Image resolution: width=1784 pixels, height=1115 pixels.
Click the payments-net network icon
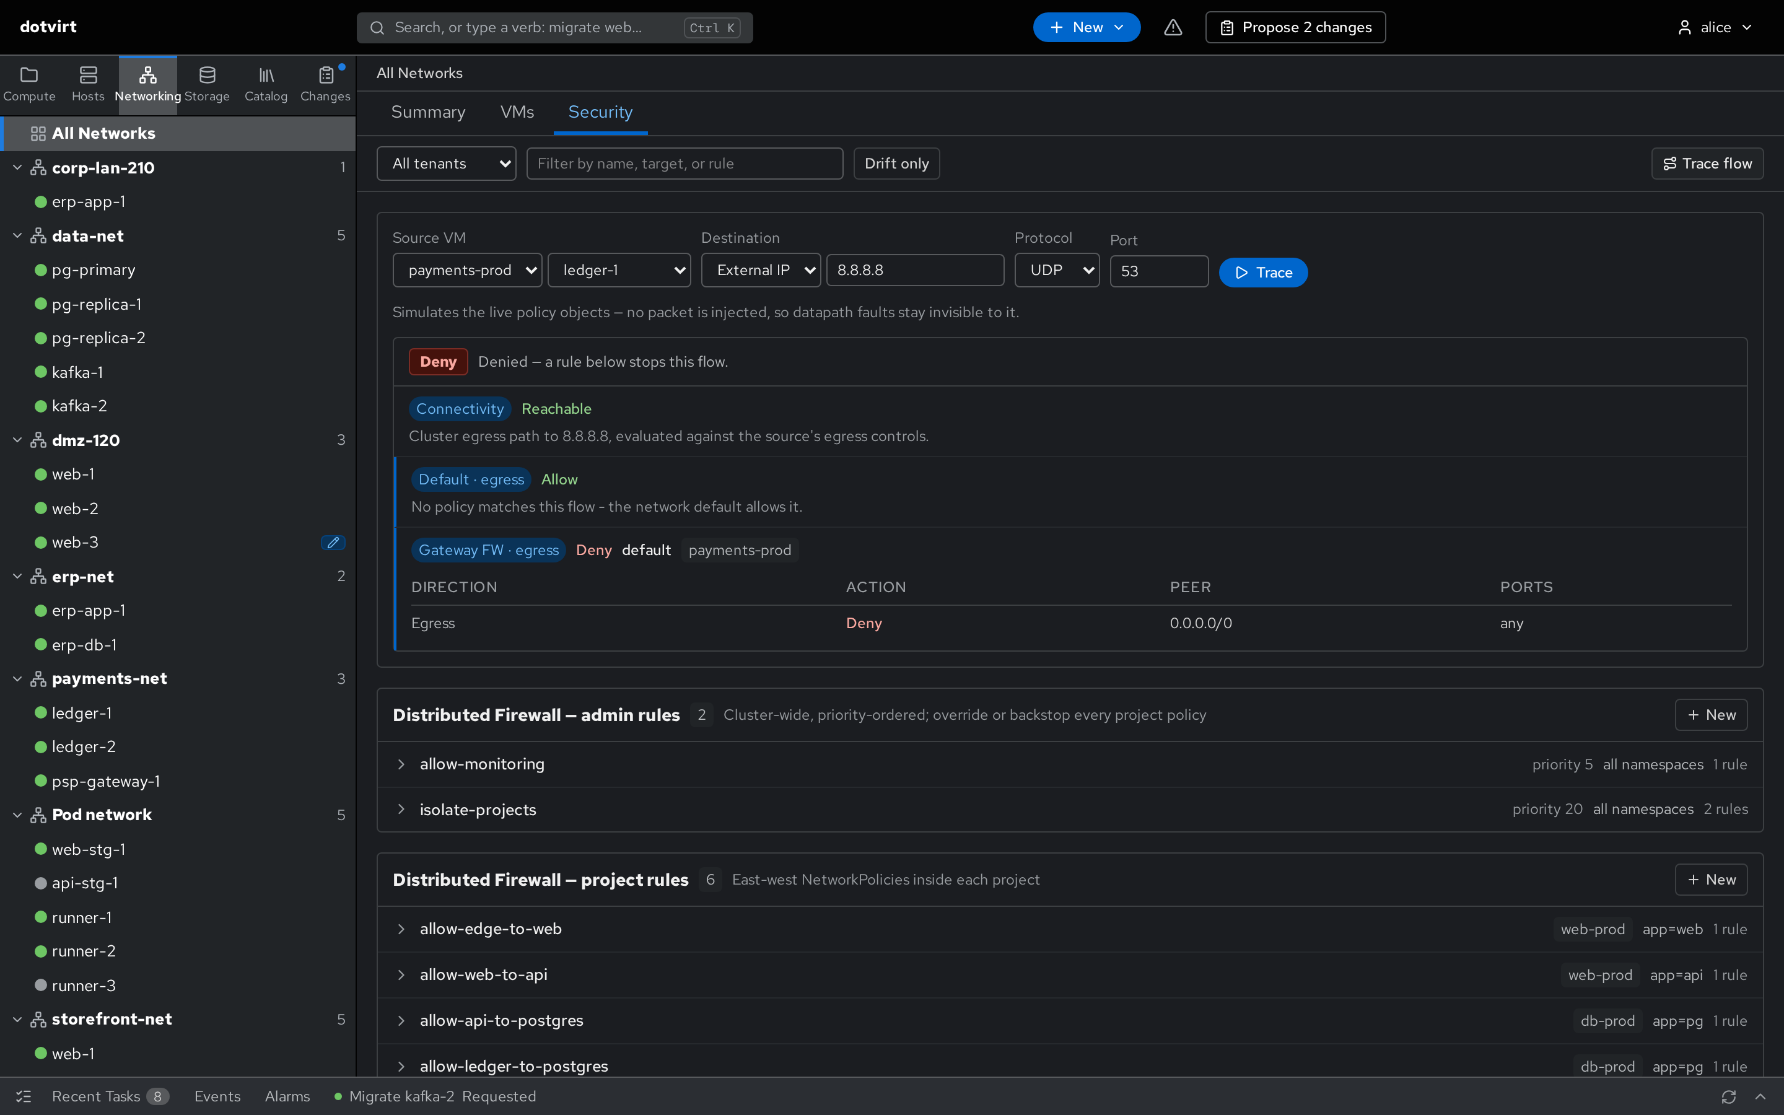[x=38, y=678]
